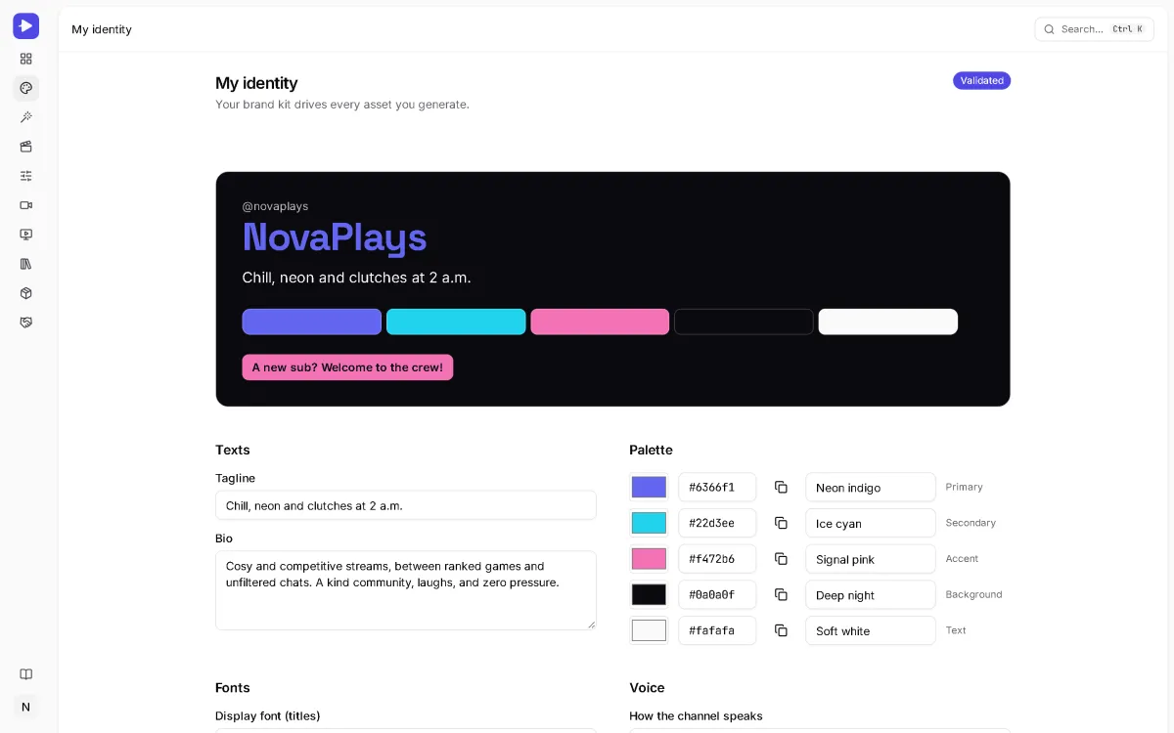Click the white bar in brand preview
Image resolution: width=1174 pixels, height=733 pixels.
pos(888,322)
